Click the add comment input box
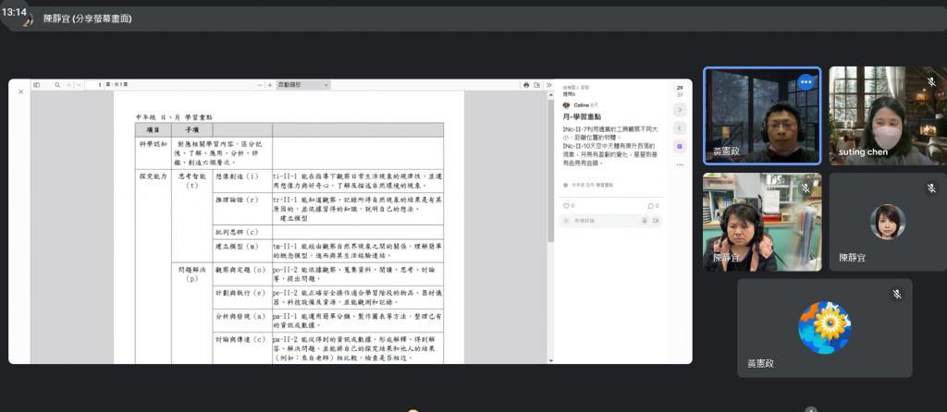Viewport: 947px width, 412px height. point(601,221)
